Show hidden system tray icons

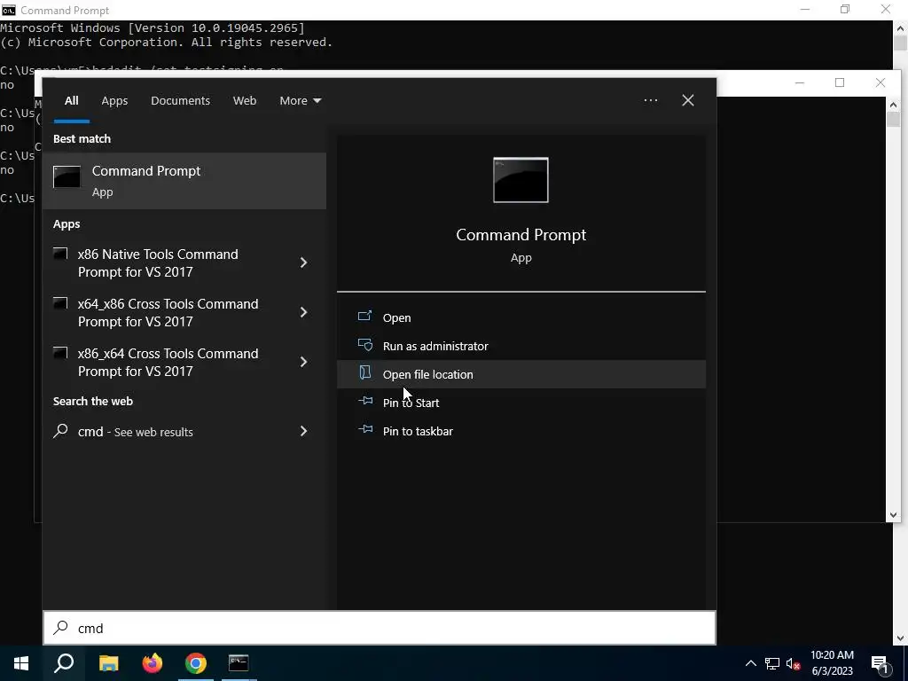tap(750, 663)
